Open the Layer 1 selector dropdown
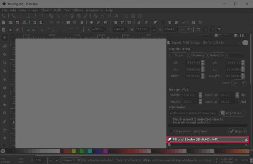253x164 pixels. (70, 161)
